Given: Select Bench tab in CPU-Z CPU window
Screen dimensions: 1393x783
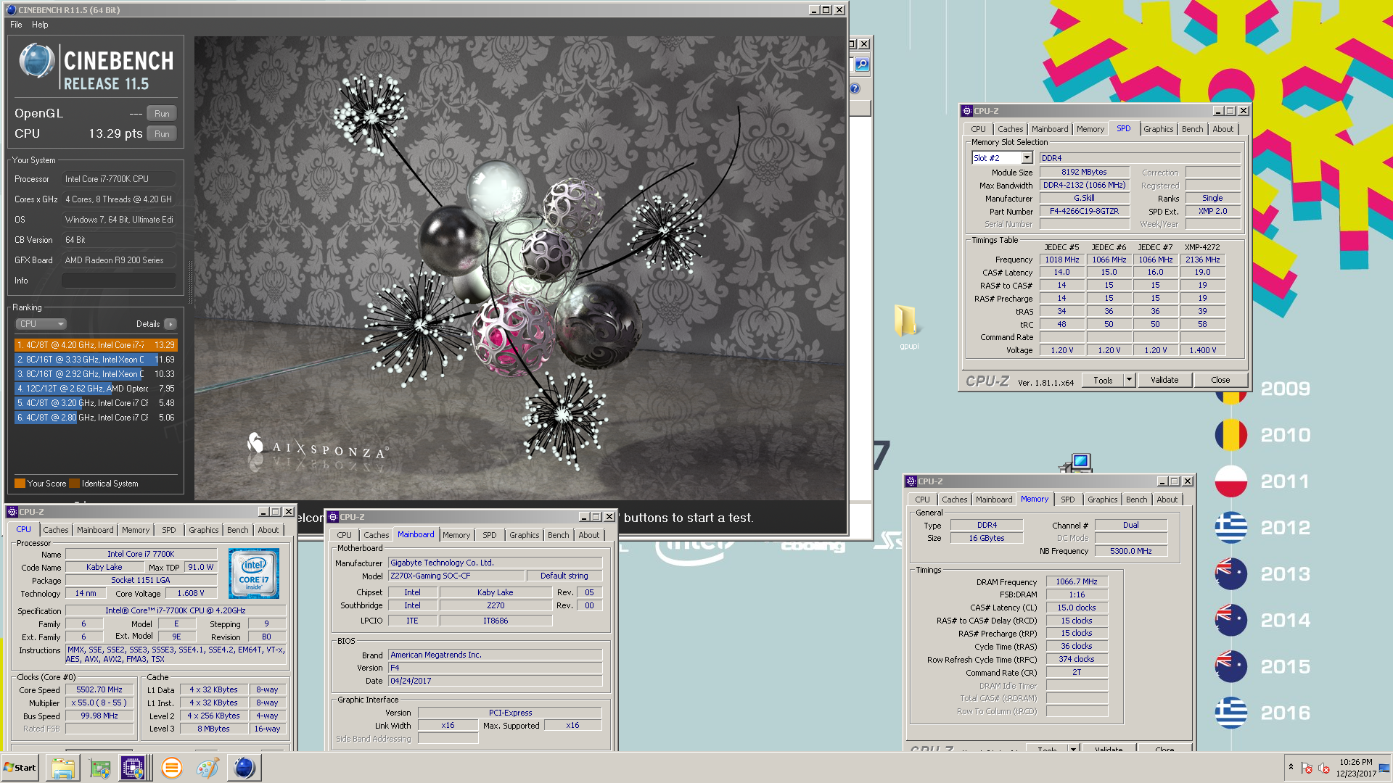Looking at the screenshot, I should click(237, 530).
